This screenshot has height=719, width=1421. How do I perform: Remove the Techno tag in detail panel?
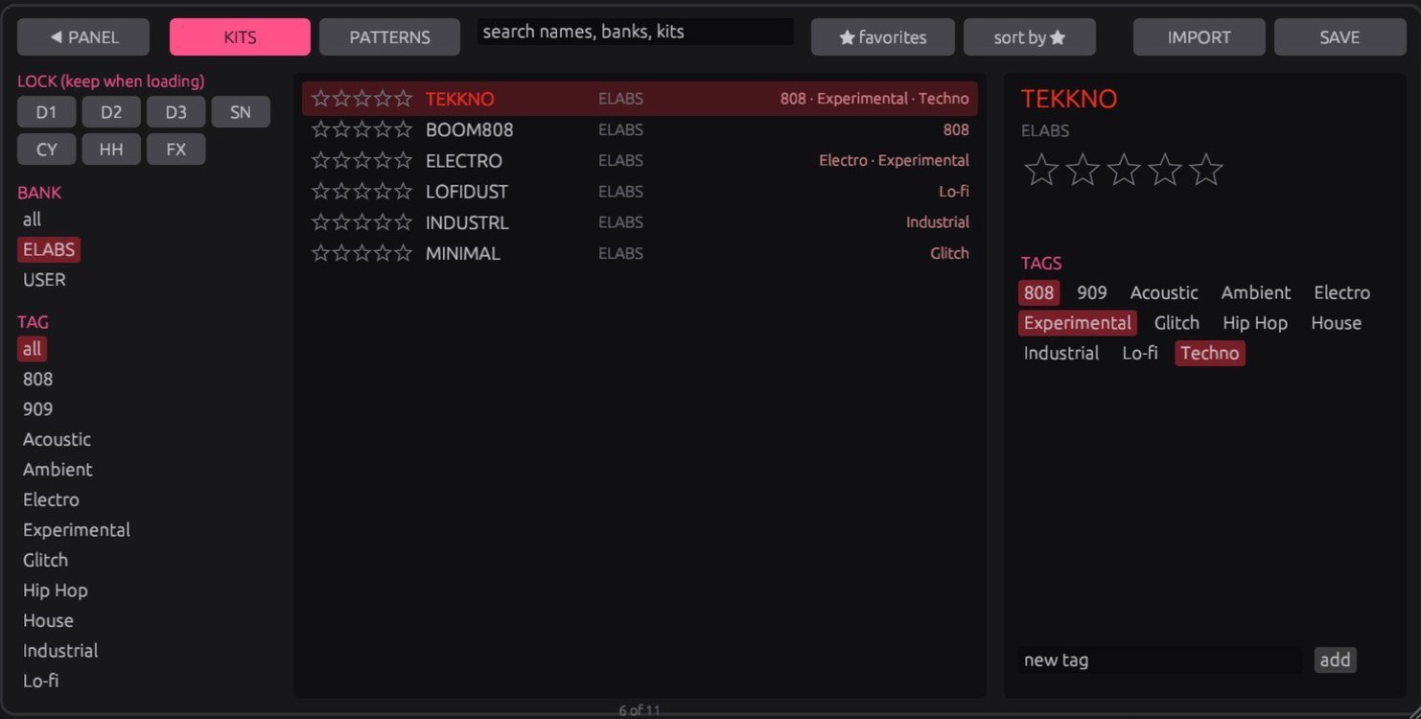tap(1210, 353)
